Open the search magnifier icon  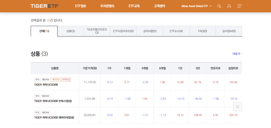(219, 6)
